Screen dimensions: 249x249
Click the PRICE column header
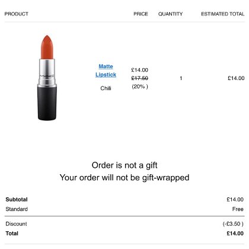(141, 14)
